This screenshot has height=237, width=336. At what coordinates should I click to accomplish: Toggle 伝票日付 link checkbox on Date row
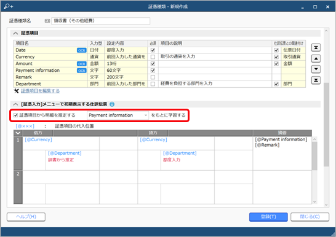point(276,50)
